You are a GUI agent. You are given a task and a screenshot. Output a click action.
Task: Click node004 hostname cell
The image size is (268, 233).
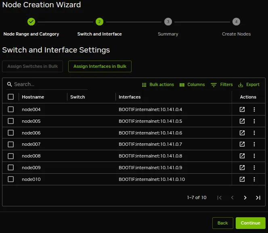[31, 109]
